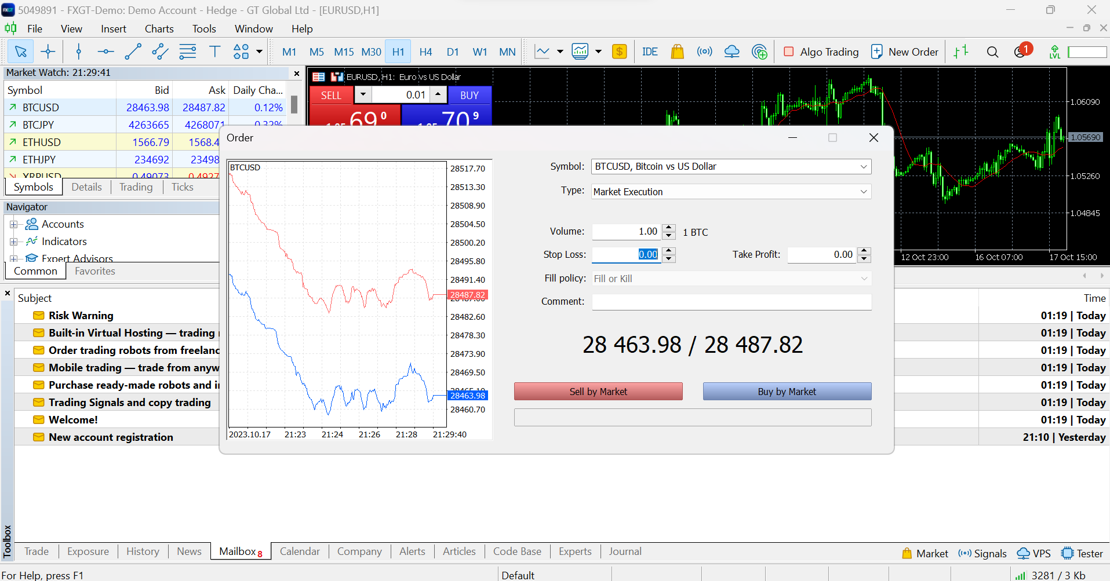1110x581 pixels.
Task: Pick the Trendline drawing tool
Action: (x=133, y=52)
